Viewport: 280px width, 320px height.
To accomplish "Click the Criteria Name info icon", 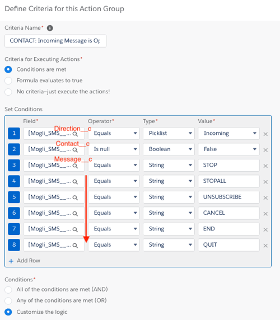I will point(50,28).
